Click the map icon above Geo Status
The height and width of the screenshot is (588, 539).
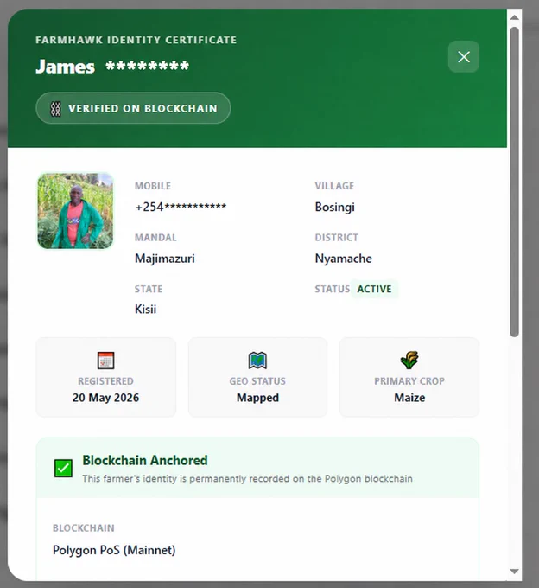coord(257,361)
